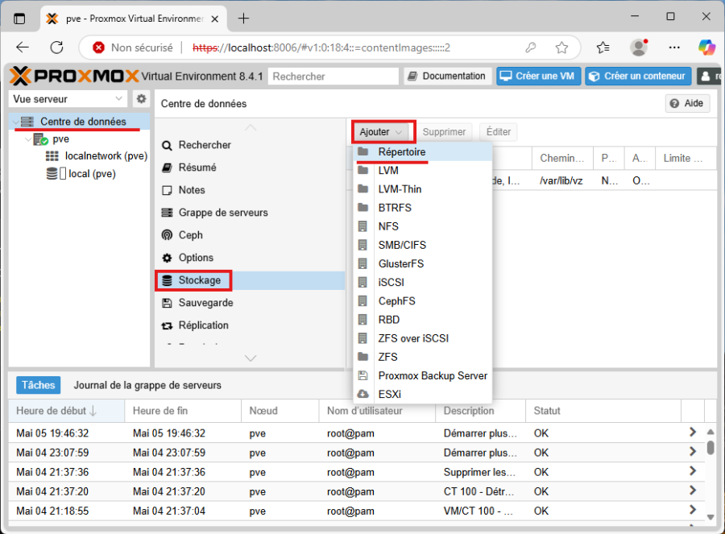Click the Documentation button

pyautogui.click(x=447, y=76)
